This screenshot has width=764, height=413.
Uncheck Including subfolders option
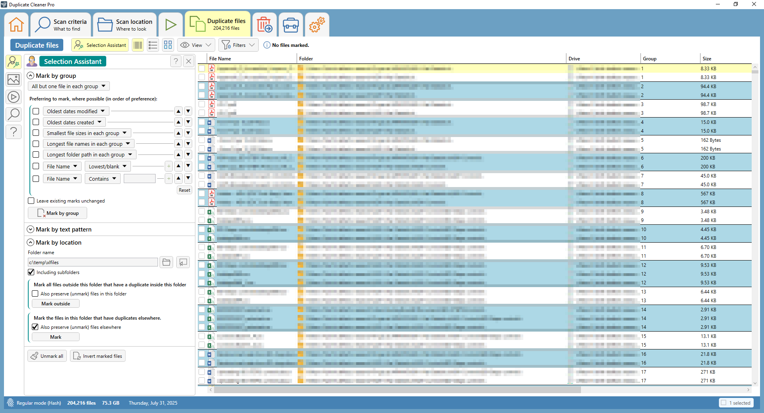click(x=31, y=272)
